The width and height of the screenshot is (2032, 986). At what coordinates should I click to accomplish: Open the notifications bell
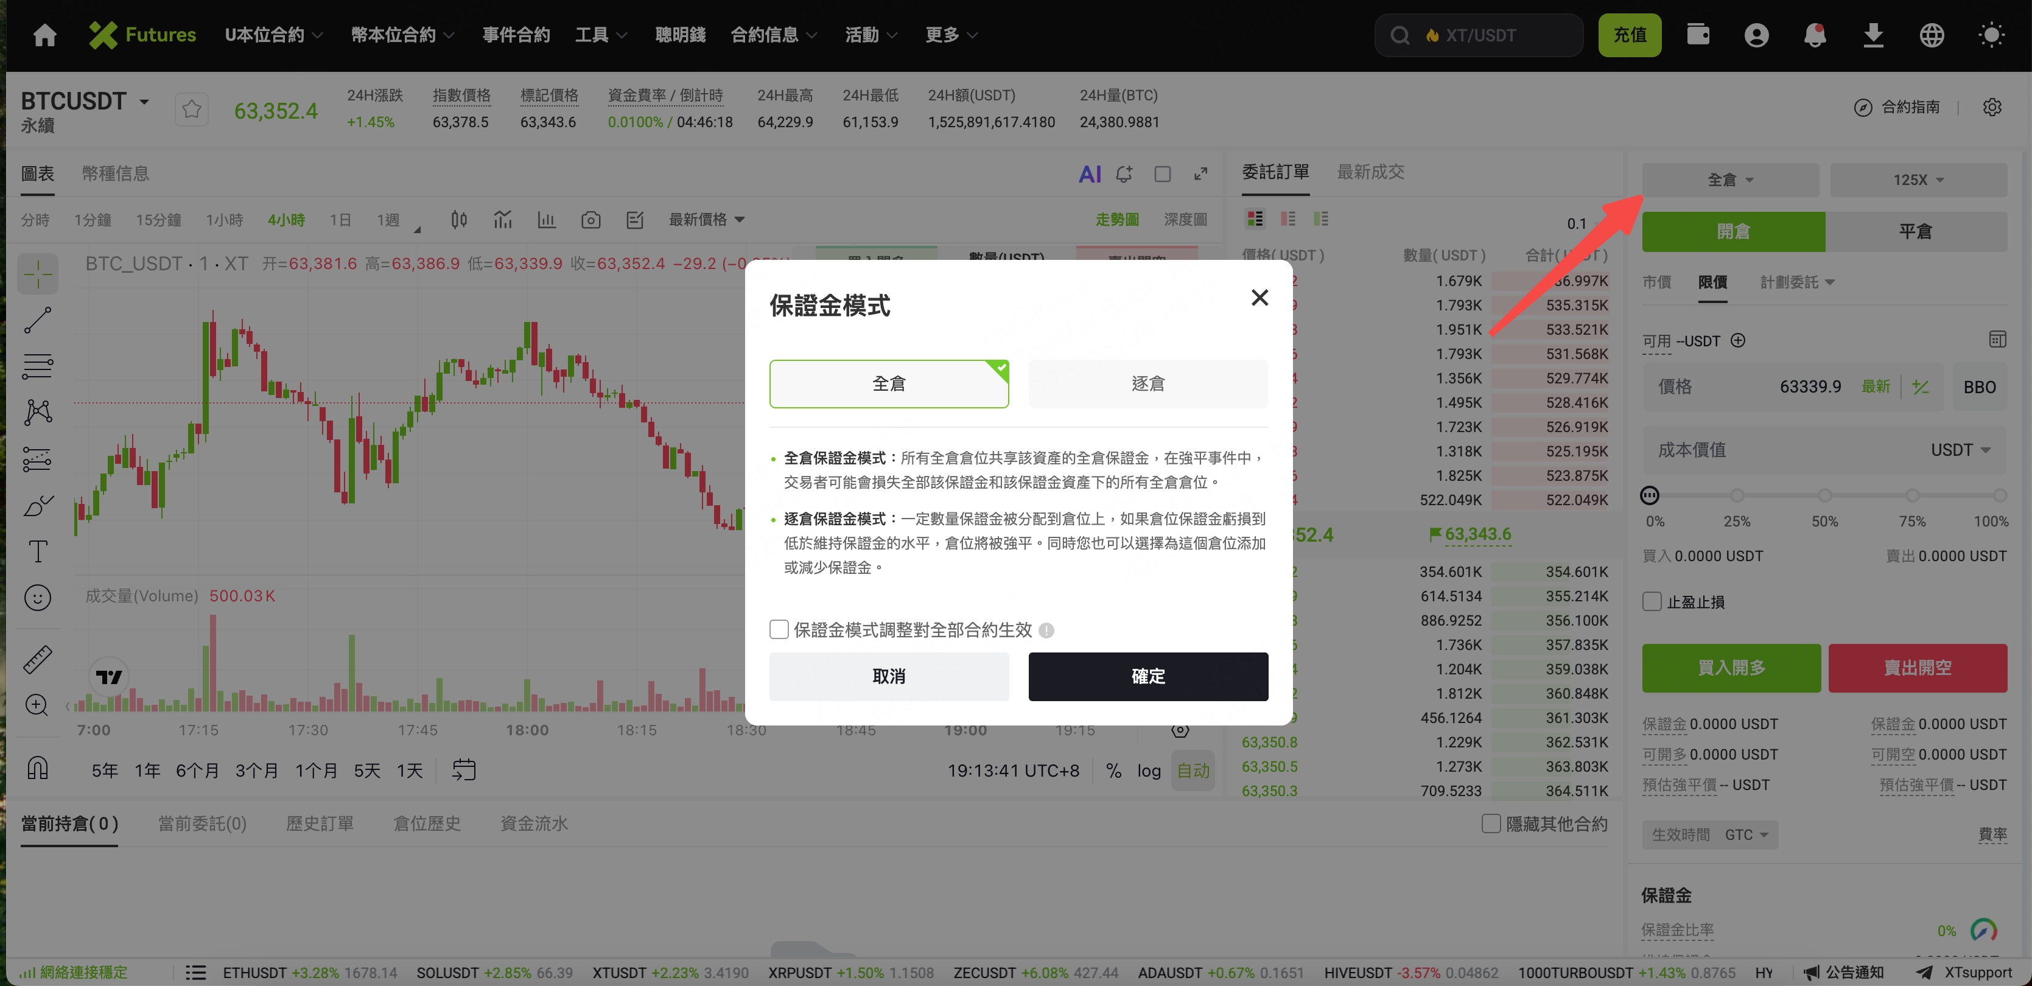tap(1814, 35)
